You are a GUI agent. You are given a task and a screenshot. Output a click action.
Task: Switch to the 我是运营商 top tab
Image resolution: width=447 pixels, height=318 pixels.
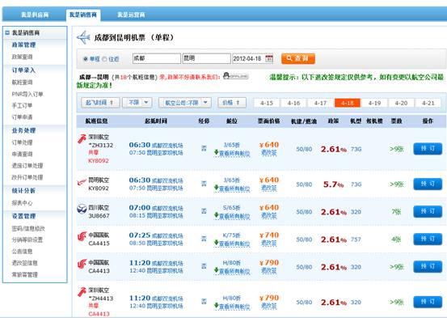tap(131, 15)
